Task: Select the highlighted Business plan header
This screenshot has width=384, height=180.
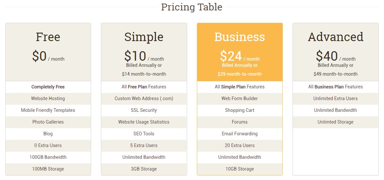Action: click(x=240, y=52)
